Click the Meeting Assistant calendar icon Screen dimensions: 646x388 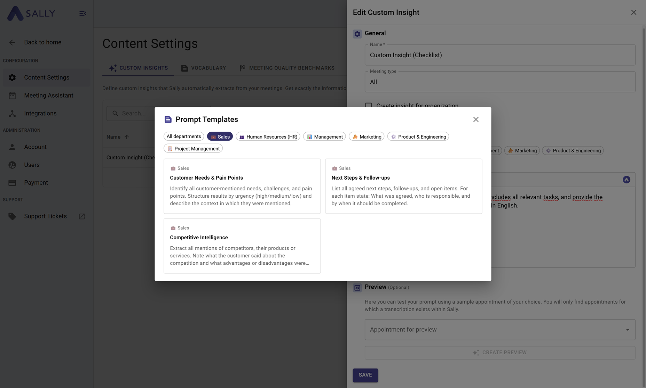pyautogui.click(x=12, y=96)
